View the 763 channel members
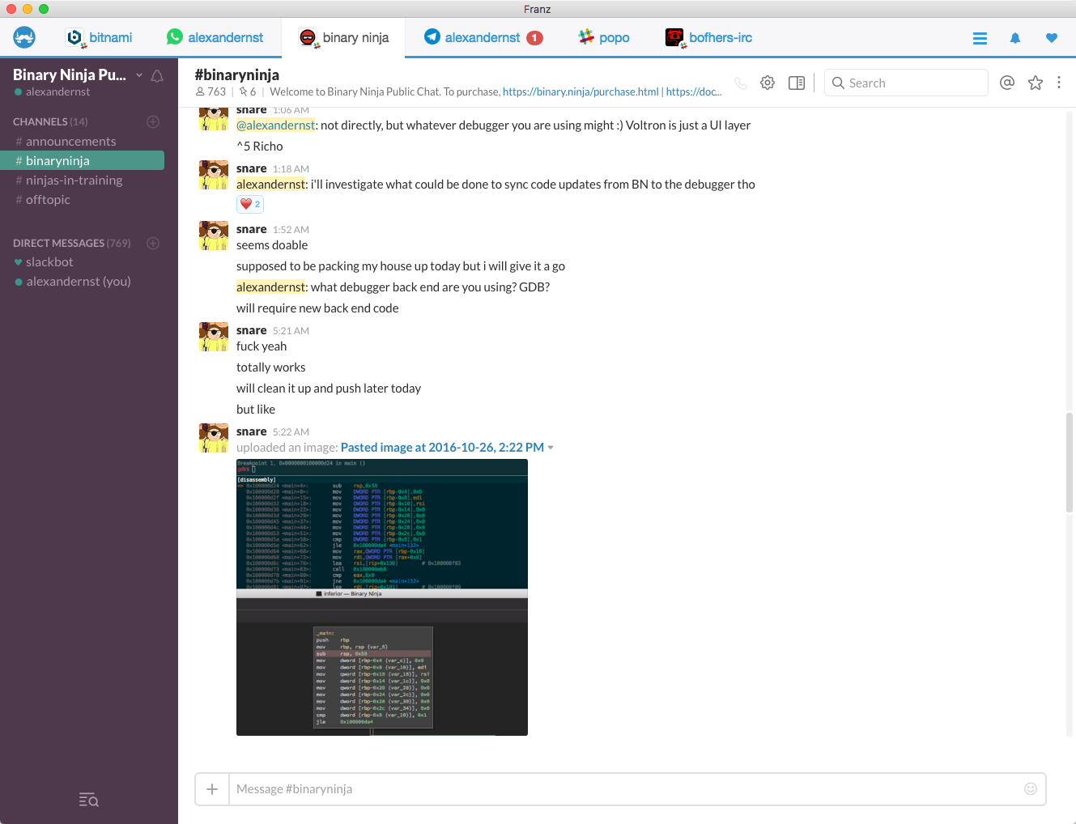Viewport: 1076px width, 824px height. (211, 91)
